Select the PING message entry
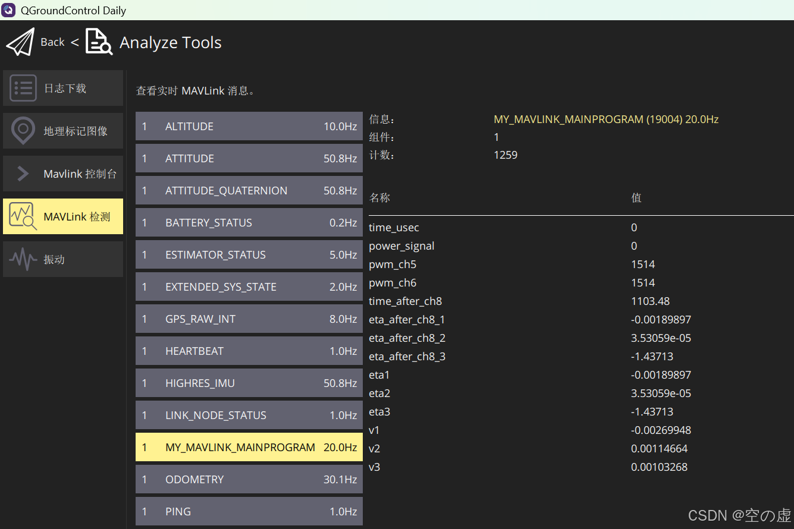Image resolution: width=794 pixels, height=529 pixels. pyautogui.click(x=249, y=511)
